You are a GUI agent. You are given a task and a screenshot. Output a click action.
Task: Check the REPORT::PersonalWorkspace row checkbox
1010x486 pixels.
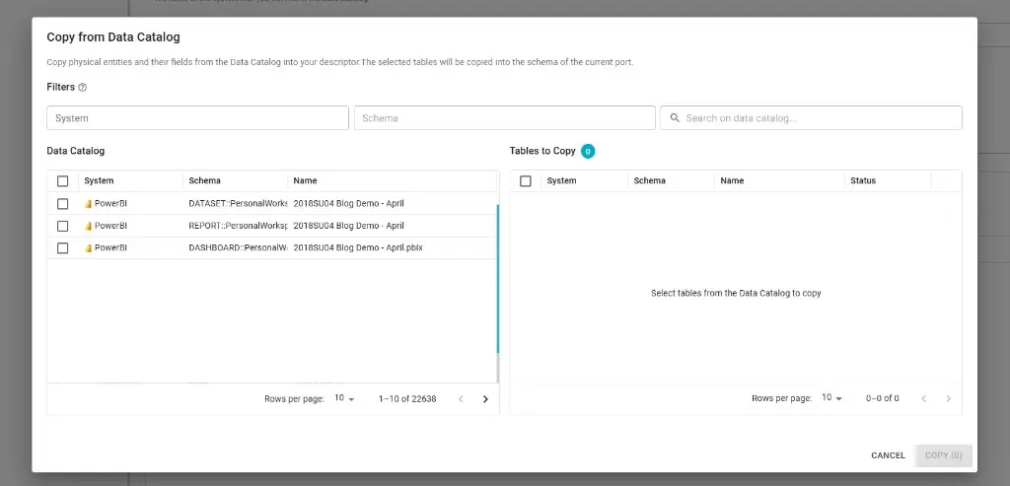click(62, 226)
